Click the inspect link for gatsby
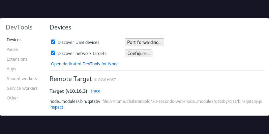 (x=56, y=107)
